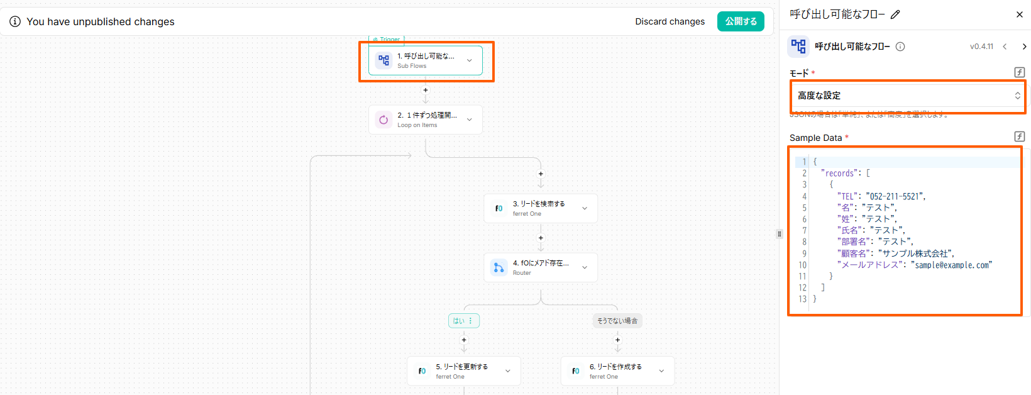Viewport: 1031px width, 395px height.
Task: Click Discard changes
Action: [670, 21]
